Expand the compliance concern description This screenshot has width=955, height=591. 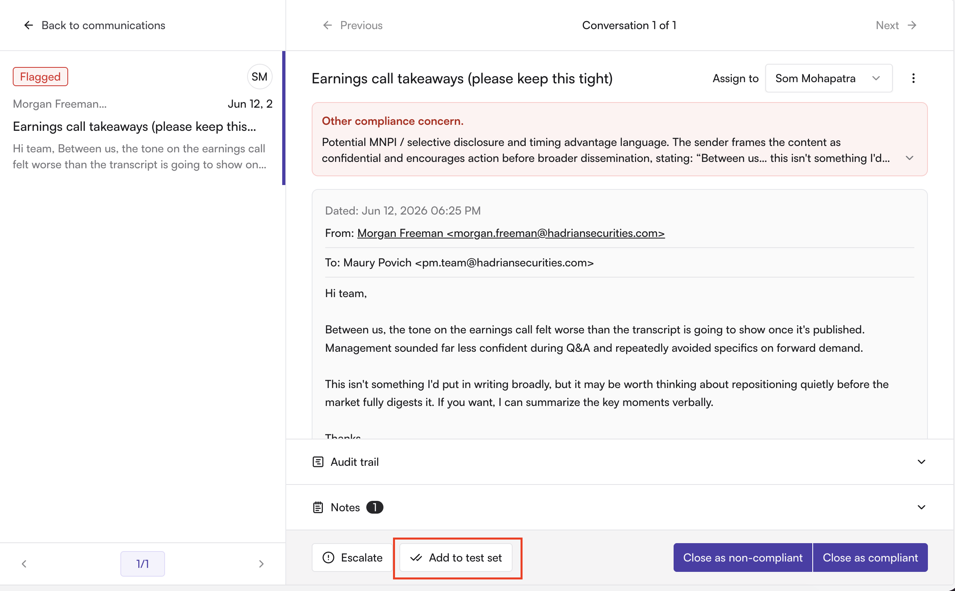910,158
